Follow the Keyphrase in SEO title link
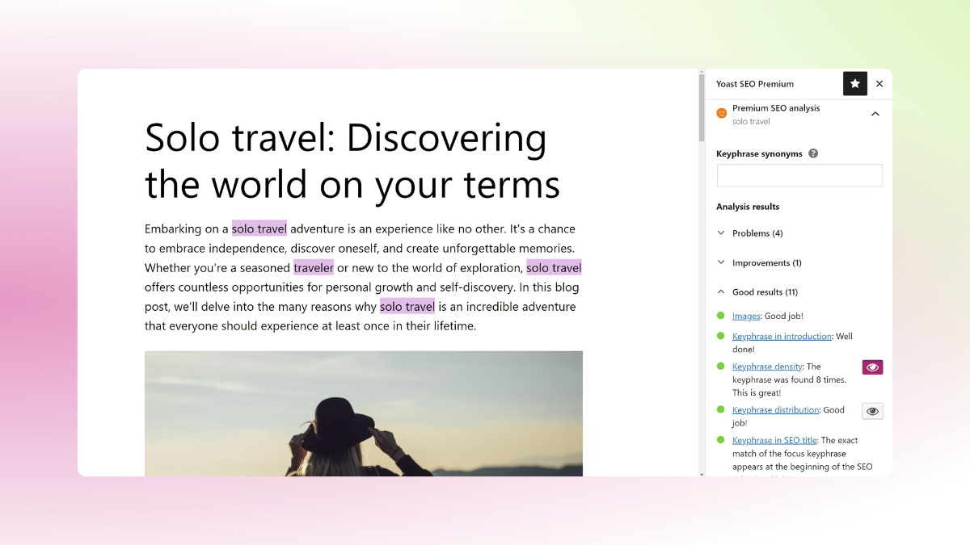970x545 pixels. (x=774, y=440)
